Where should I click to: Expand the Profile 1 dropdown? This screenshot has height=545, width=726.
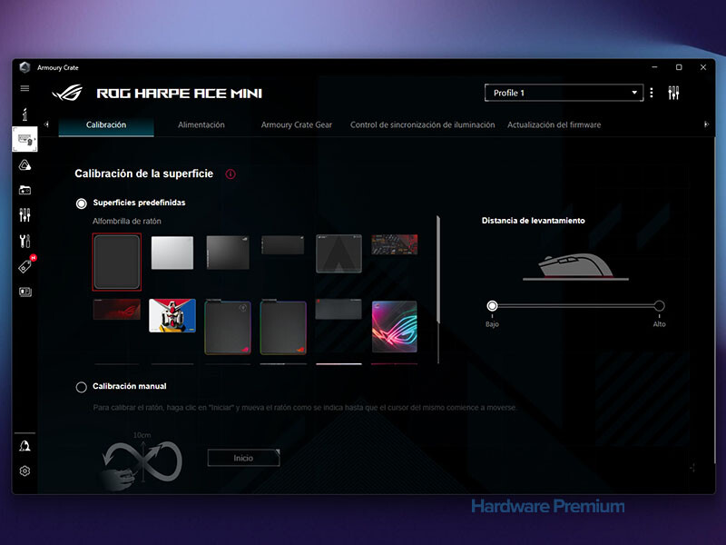(x=564, y=93)
